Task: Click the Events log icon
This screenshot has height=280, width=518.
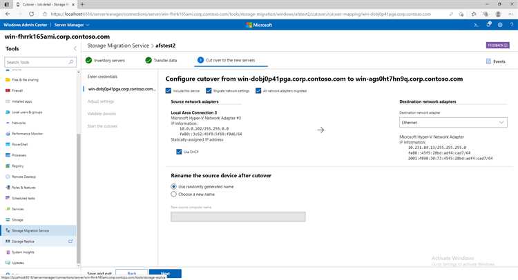Action: (488, 61)
